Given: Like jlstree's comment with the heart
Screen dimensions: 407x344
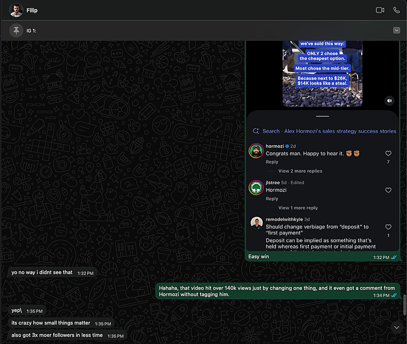Looking at the screenshot, I should tap(388, 190).
